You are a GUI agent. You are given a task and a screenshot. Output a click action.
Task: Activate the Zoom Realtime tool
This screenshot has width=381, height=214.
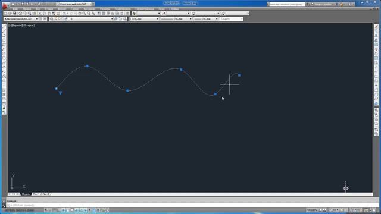point(84,13)
